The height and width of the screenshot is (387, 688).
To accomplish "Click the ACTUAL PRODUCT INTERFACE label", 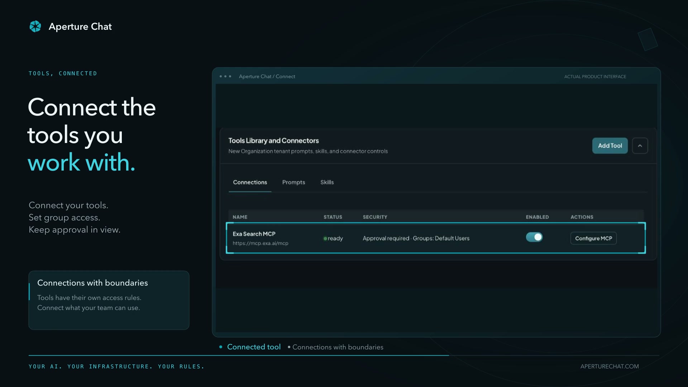I will coord(595,77).
